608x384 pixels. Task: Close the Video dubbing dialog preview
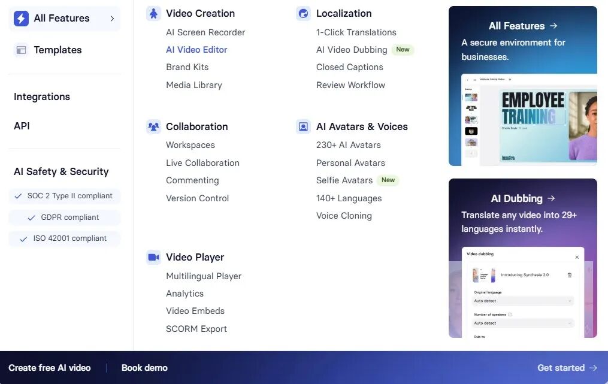click(x=577, y=257)
